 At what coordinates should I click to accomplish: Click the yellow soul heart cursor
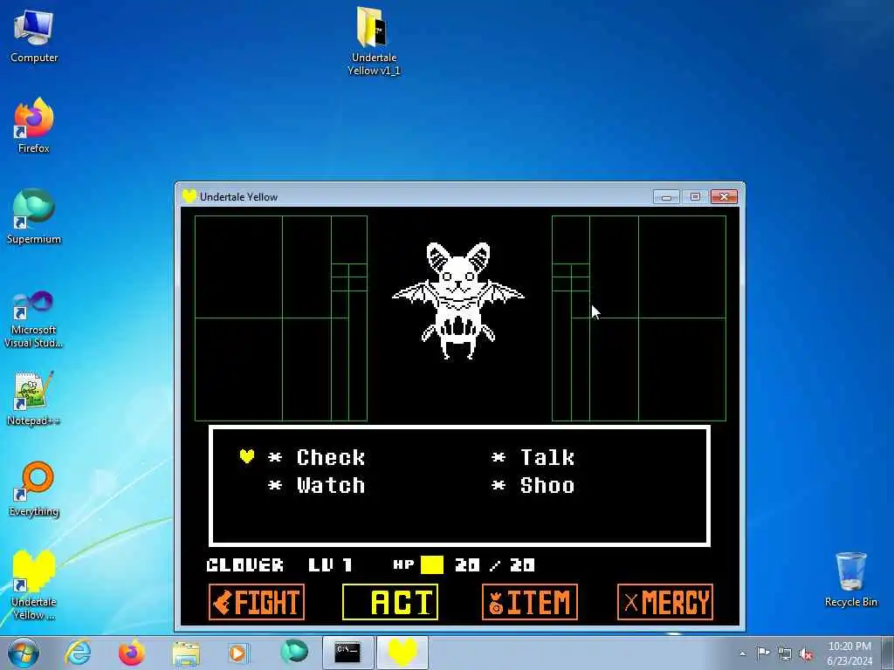(246, 456)
